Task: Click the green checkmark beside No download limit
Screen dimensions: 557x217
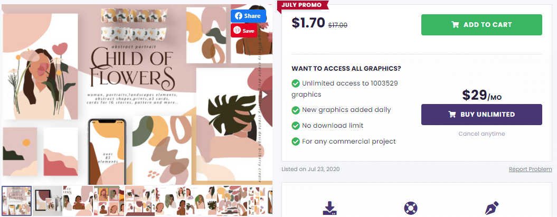Action: tap(295, 126)
